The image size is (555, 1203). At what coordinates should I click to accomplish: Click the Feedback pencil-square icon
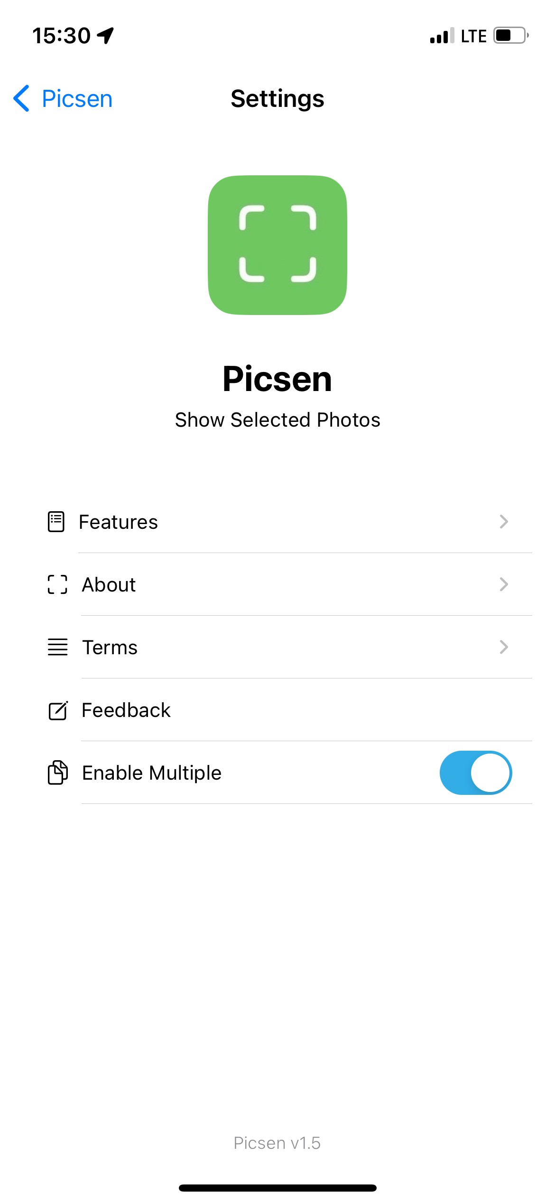pyautogui.click(x=58, y=710)
